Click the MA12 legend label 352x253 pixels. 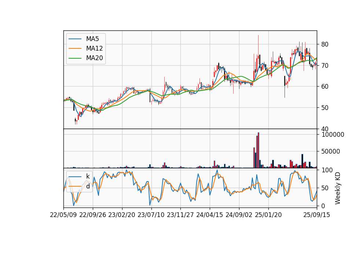tap(95, 48)
